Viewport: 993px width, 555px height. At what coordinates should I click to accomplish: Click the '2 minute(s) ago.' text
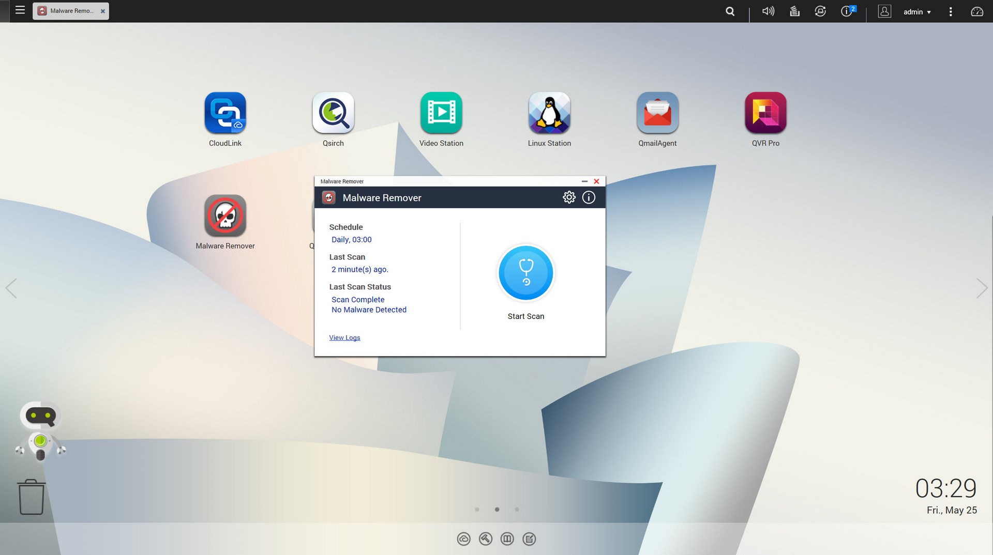point(360,270)
